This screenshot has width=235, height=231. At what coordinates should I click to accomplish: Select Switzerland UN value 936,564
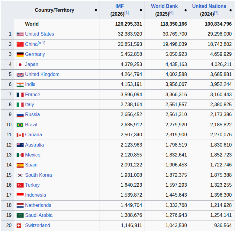pyautogui.click(x=223, y=226)
